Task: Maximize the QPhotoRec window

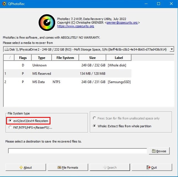Action: (x=159, y=4)
